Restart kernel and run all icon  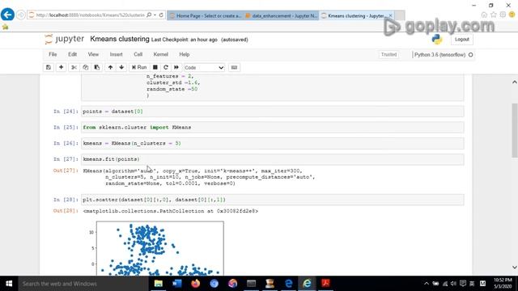[176, 67]
